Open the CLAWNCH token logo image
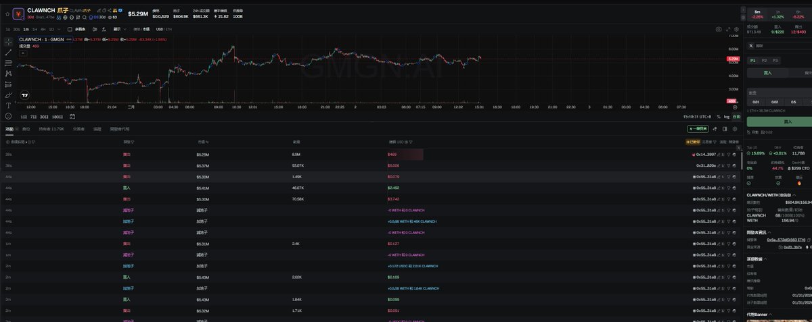 click(x=18, y=13)
